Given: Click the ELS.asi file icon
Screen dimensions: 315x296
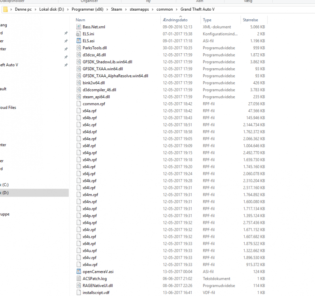Looking at the screenshot, I should [x=79, y=41].
